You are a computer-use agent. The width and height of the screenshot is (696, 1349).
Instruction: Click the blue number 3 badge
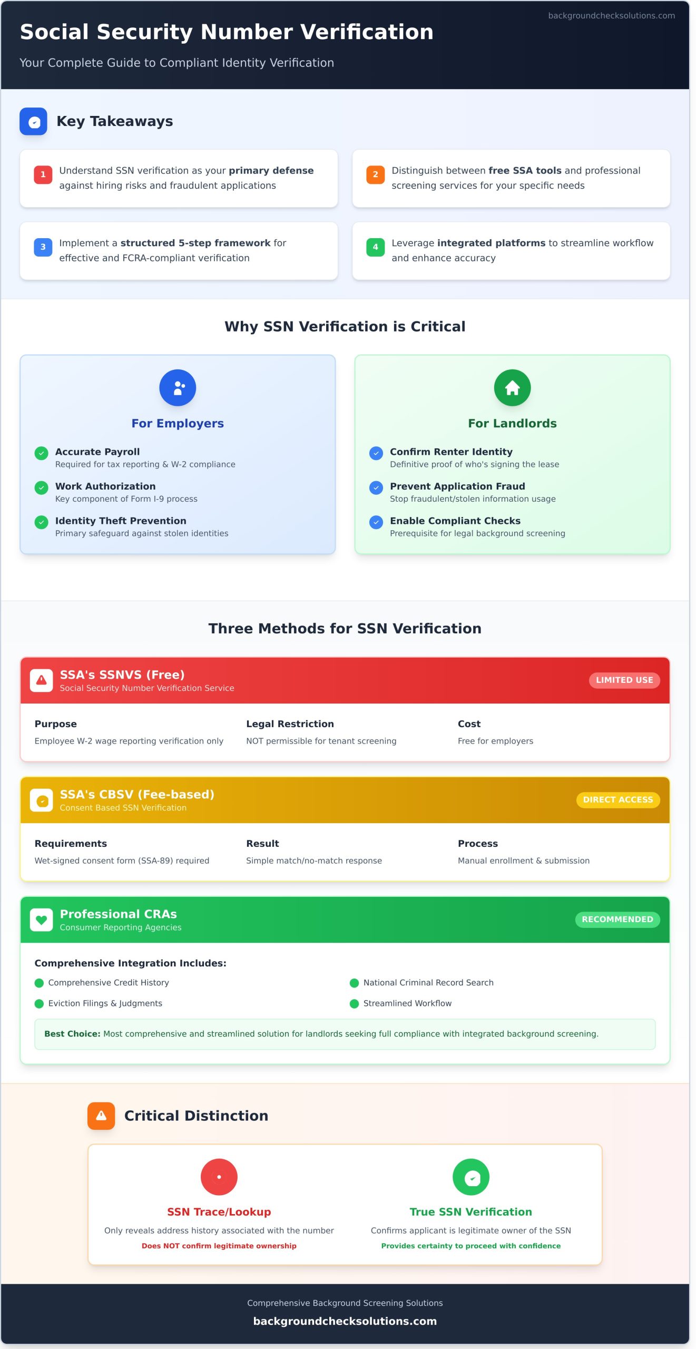43,247
